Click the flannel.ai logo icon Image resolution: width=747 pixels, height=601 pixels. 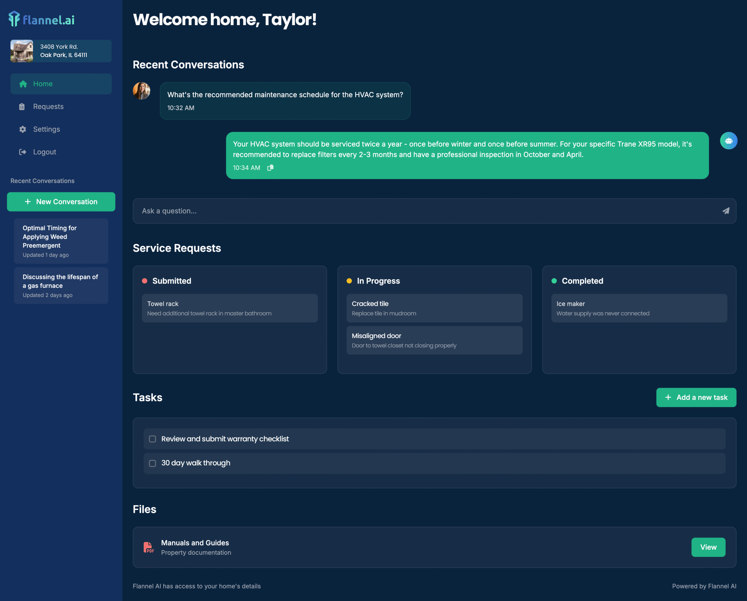click(x=14, y=19)
